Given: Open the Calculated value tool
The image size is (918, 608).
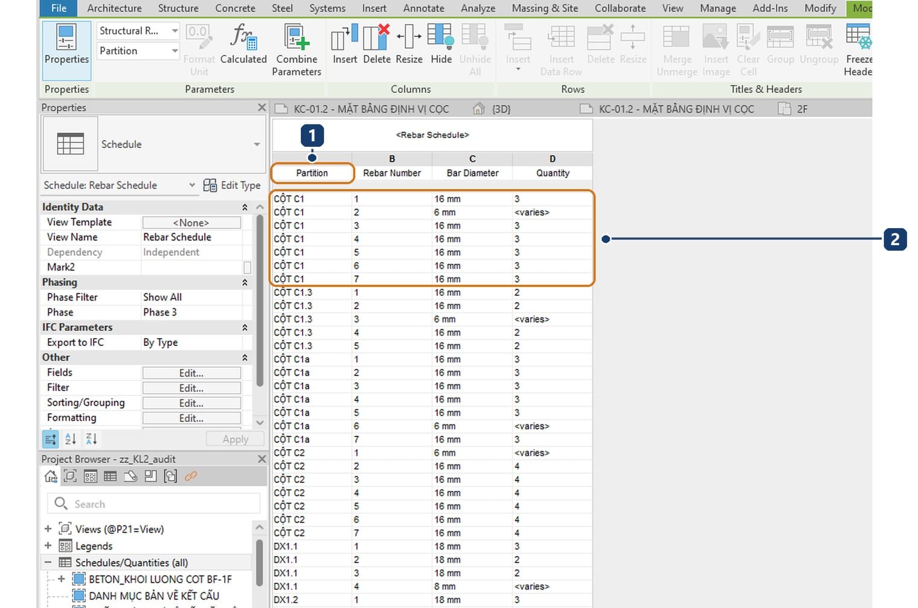Looking at the screenshot, I should click(x=243, y=43).
